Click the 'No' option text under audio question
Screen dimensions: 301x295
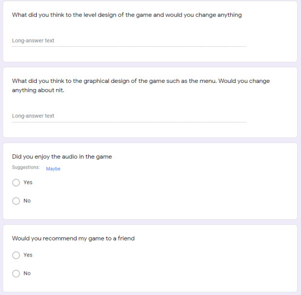point(27,201)
